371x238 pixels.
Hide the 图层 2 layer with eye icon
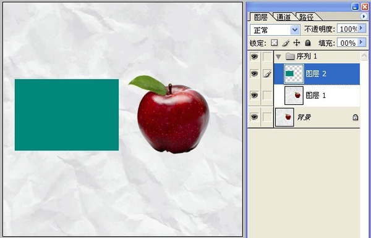tap(254, 74)
